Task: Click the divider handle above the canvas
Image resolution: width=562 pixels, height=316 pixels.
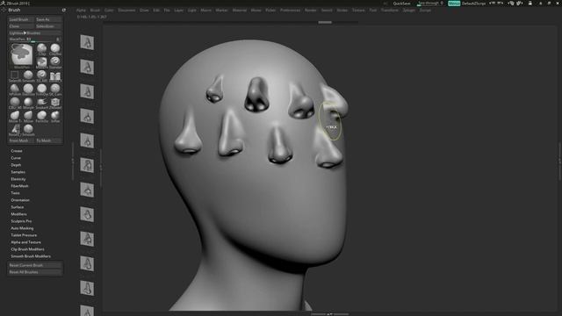Action: point(325,22)
